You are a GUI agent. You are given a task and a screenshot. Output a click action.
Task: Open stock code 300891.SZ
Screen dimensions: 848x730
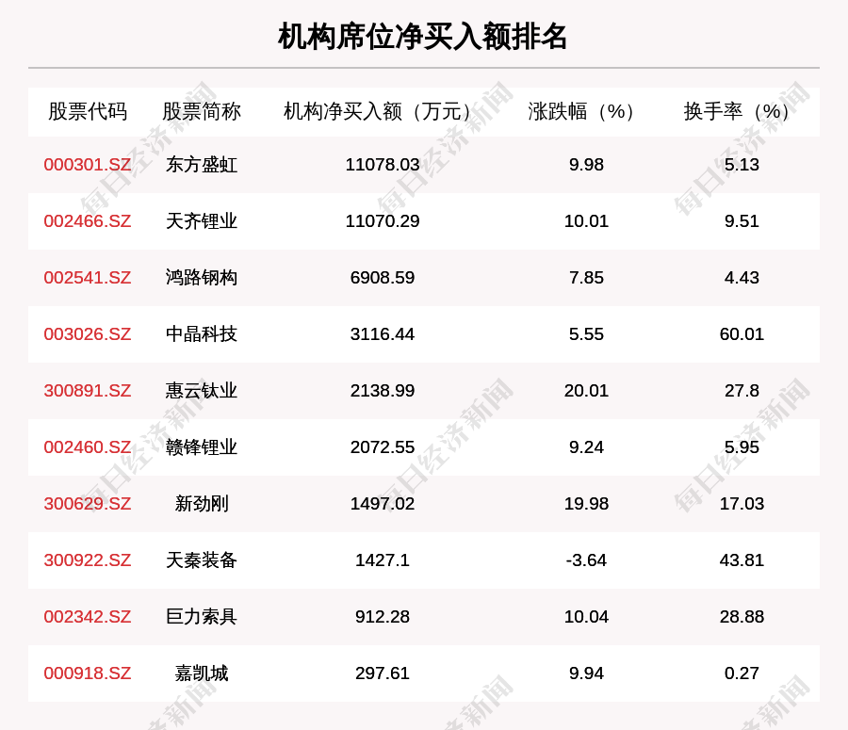tap(88, 390)
